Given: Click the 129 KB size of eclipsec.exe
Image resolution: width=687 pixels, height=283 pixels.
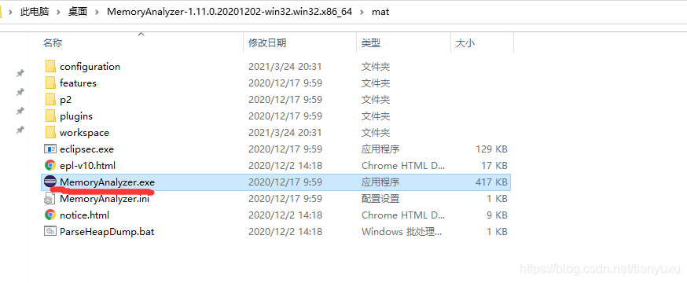Looking at the screenshot, I should pyautogui.click(x=491, y=149).
